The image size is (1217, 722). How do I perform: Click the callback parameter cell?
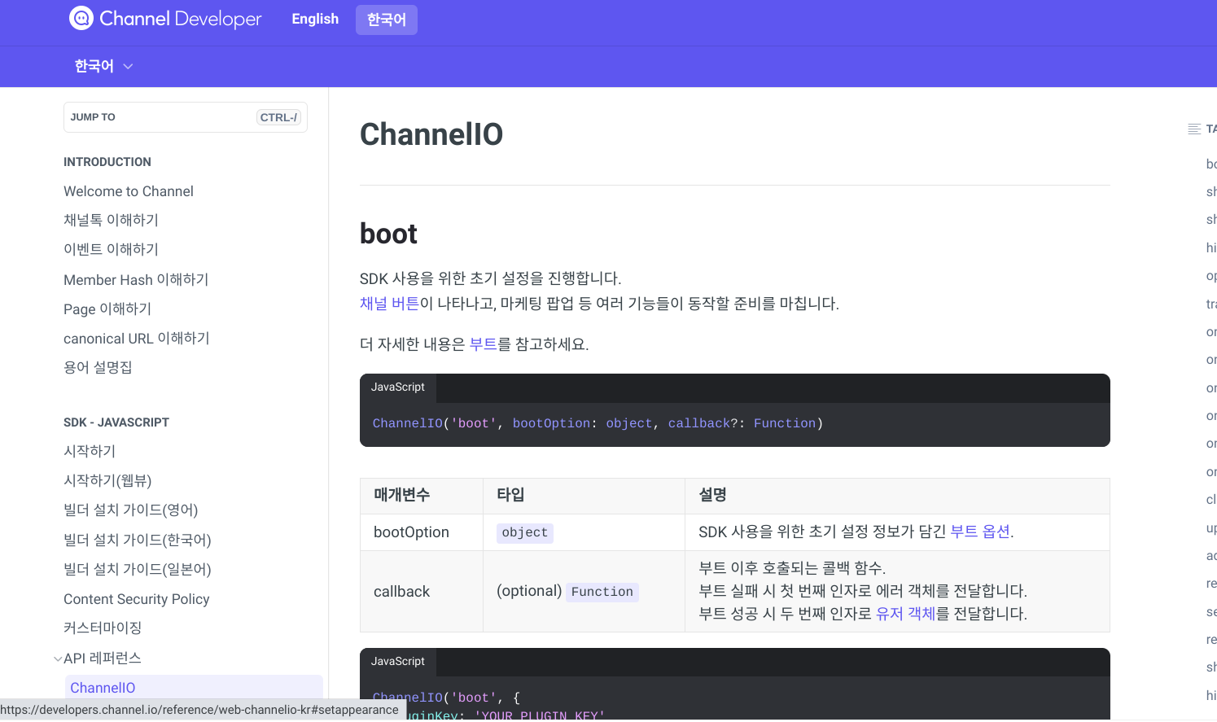[x=422, y=592]
